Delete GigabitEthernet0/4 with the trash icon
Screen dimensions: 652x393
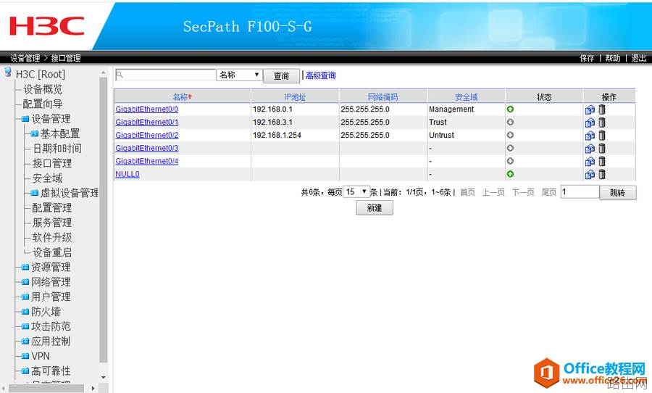click(602, 161)
